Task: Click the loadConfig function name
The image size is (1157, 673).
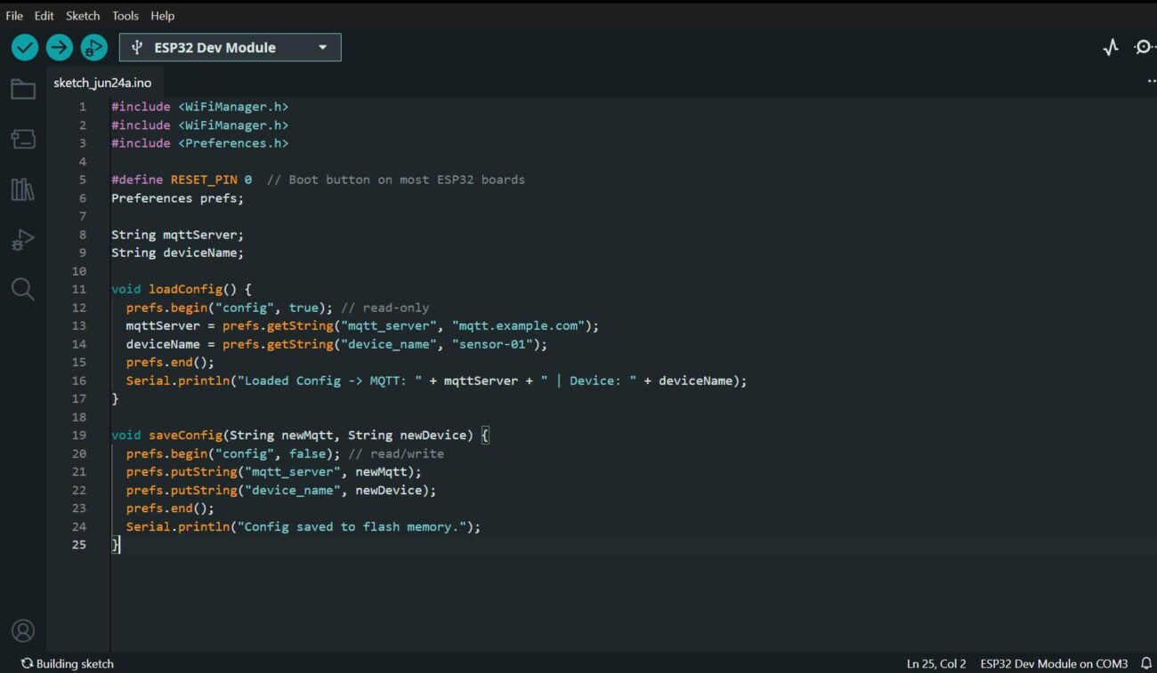Action: pos(185,289)
